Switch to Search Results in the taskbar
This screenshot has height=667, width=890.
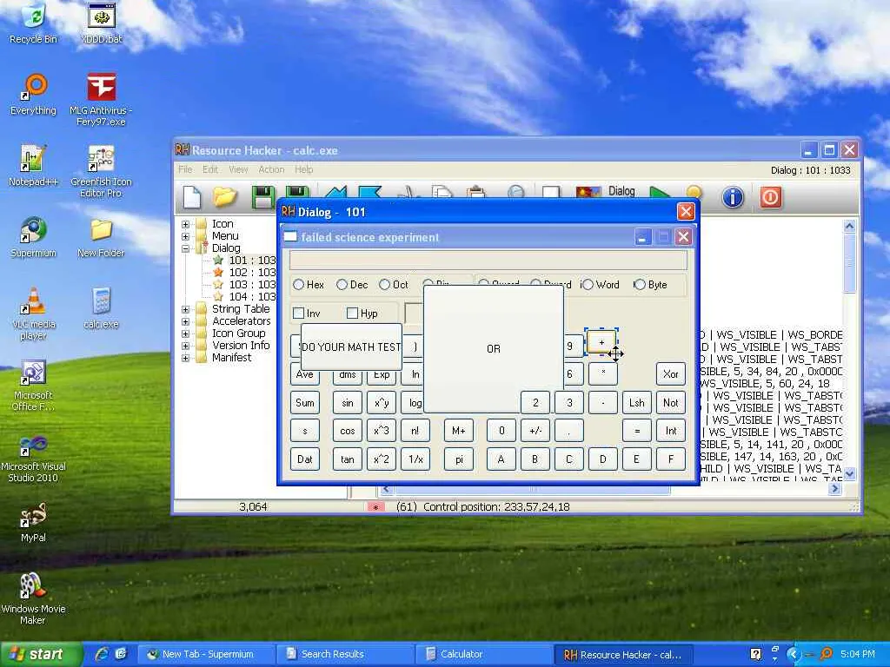point(344,654)
